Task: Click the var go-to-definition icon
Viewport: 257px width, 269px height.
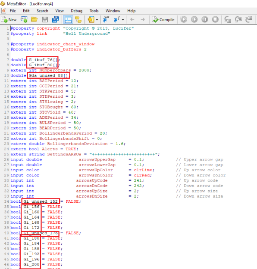Action: pos(106,19)
